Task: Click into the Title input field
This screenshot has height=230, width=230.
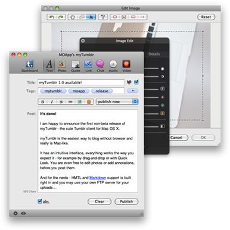Action: (81, 82)
